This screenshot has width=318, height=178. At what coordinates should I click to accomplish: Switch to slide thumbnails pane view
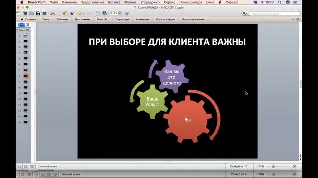pyautogui.click(x=21, y=25)
